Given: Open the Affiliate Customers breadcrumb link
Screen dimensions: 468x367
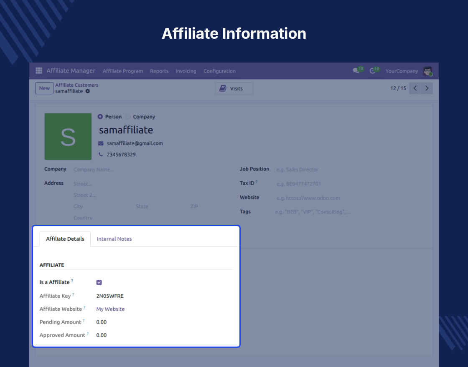Looking at the screenshot, I should pos(77,85).
